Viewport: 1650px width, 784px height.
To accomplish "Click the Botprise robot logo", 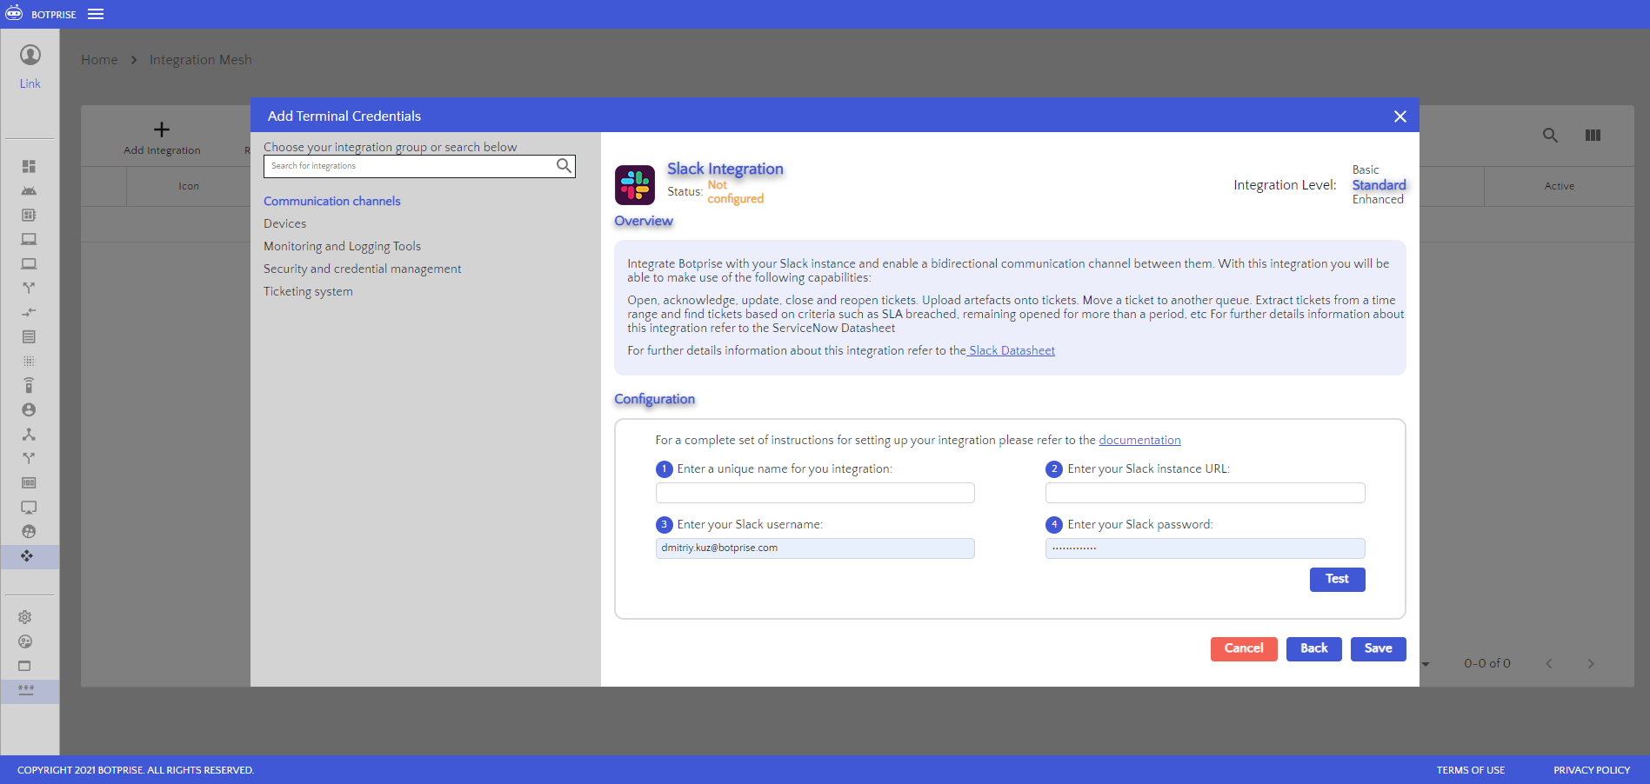I will click(x=14, y=12).
